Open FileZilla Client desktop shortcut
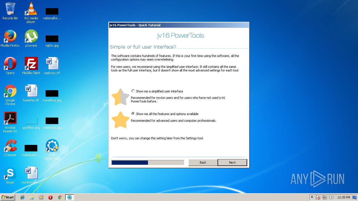 [31, 66]
